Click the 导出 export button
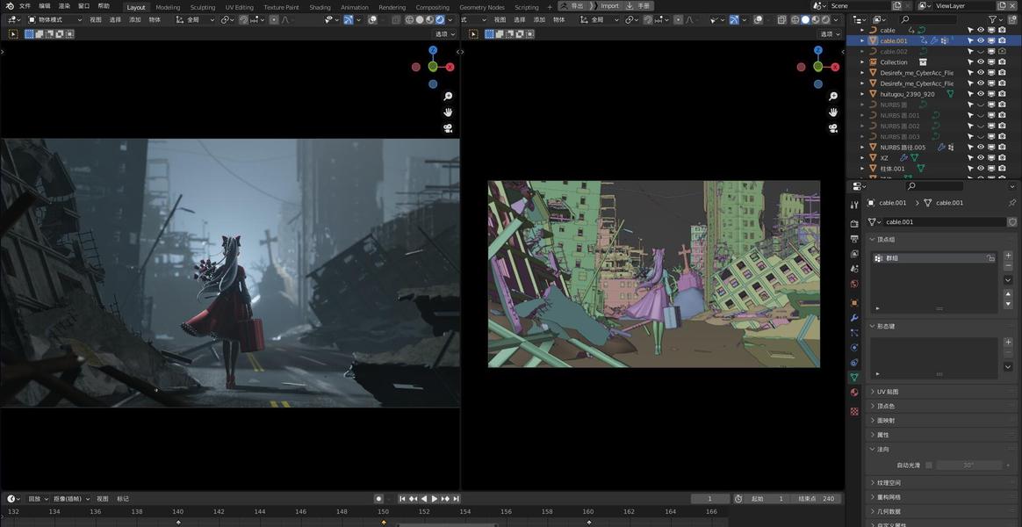Screen dimensions: 1022x527 click(x=572, y=6)
